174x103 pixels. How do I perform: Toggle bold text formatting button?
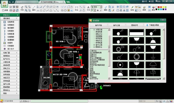pyautogui.click(x=98, y=10)
